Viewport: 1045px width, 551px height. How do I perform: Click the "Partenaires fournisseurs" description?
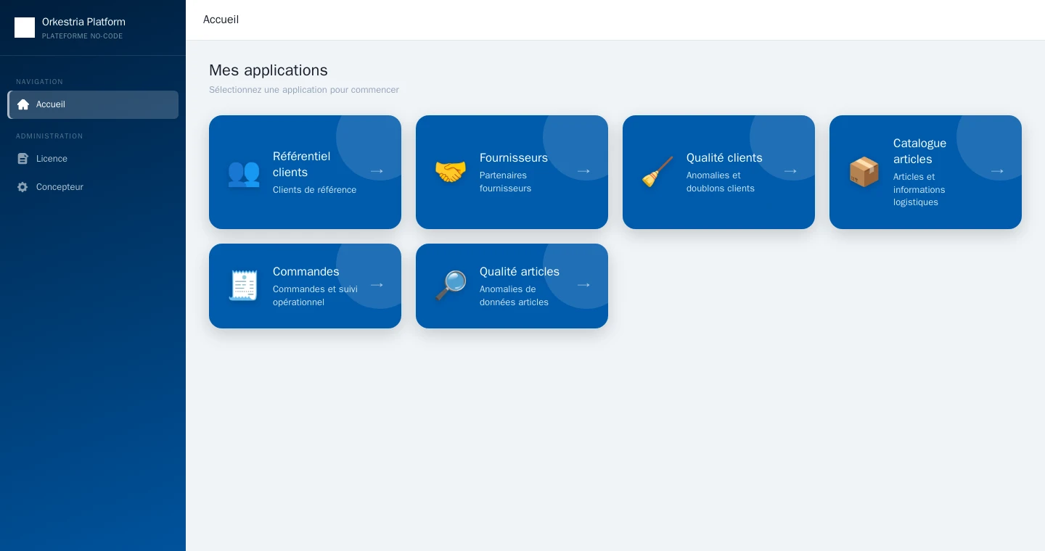tap(506, 182)
